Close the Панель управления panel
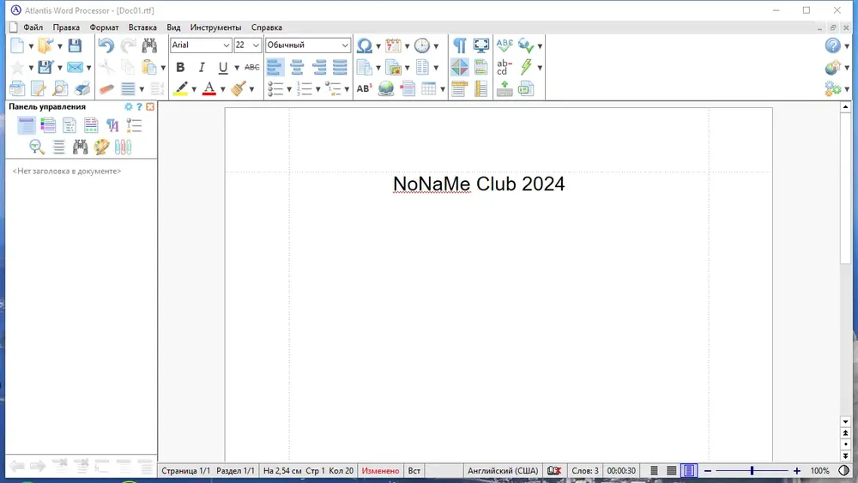The width and height of the screenshot is (858, 483). [150, 106]
